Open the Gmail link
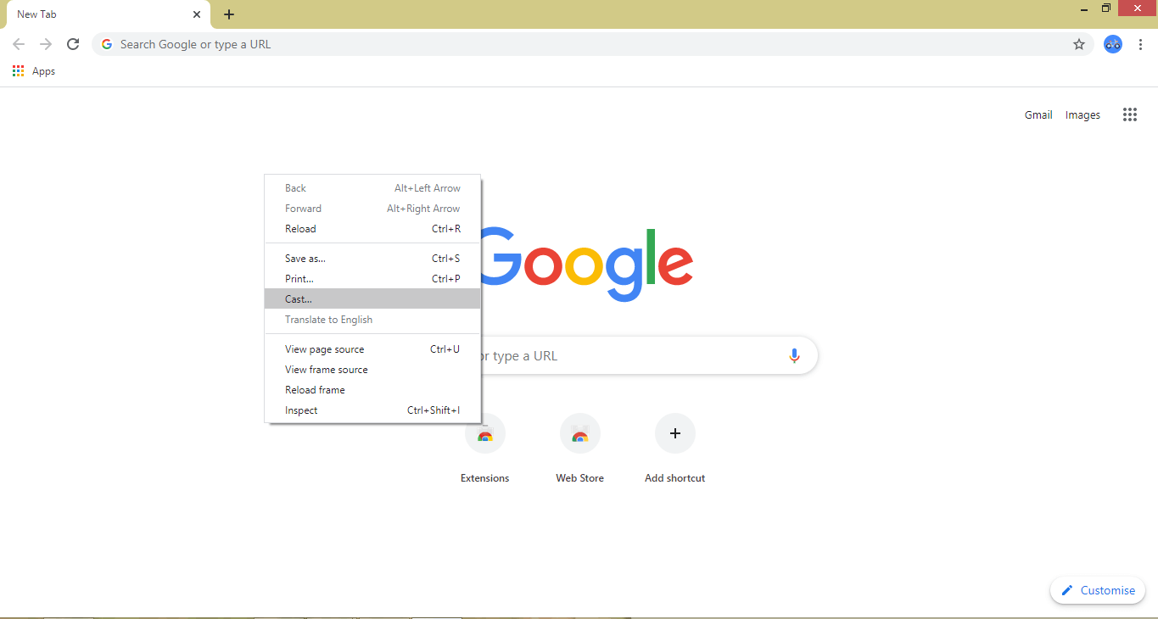1158x619 pixels. (1038, 115)
